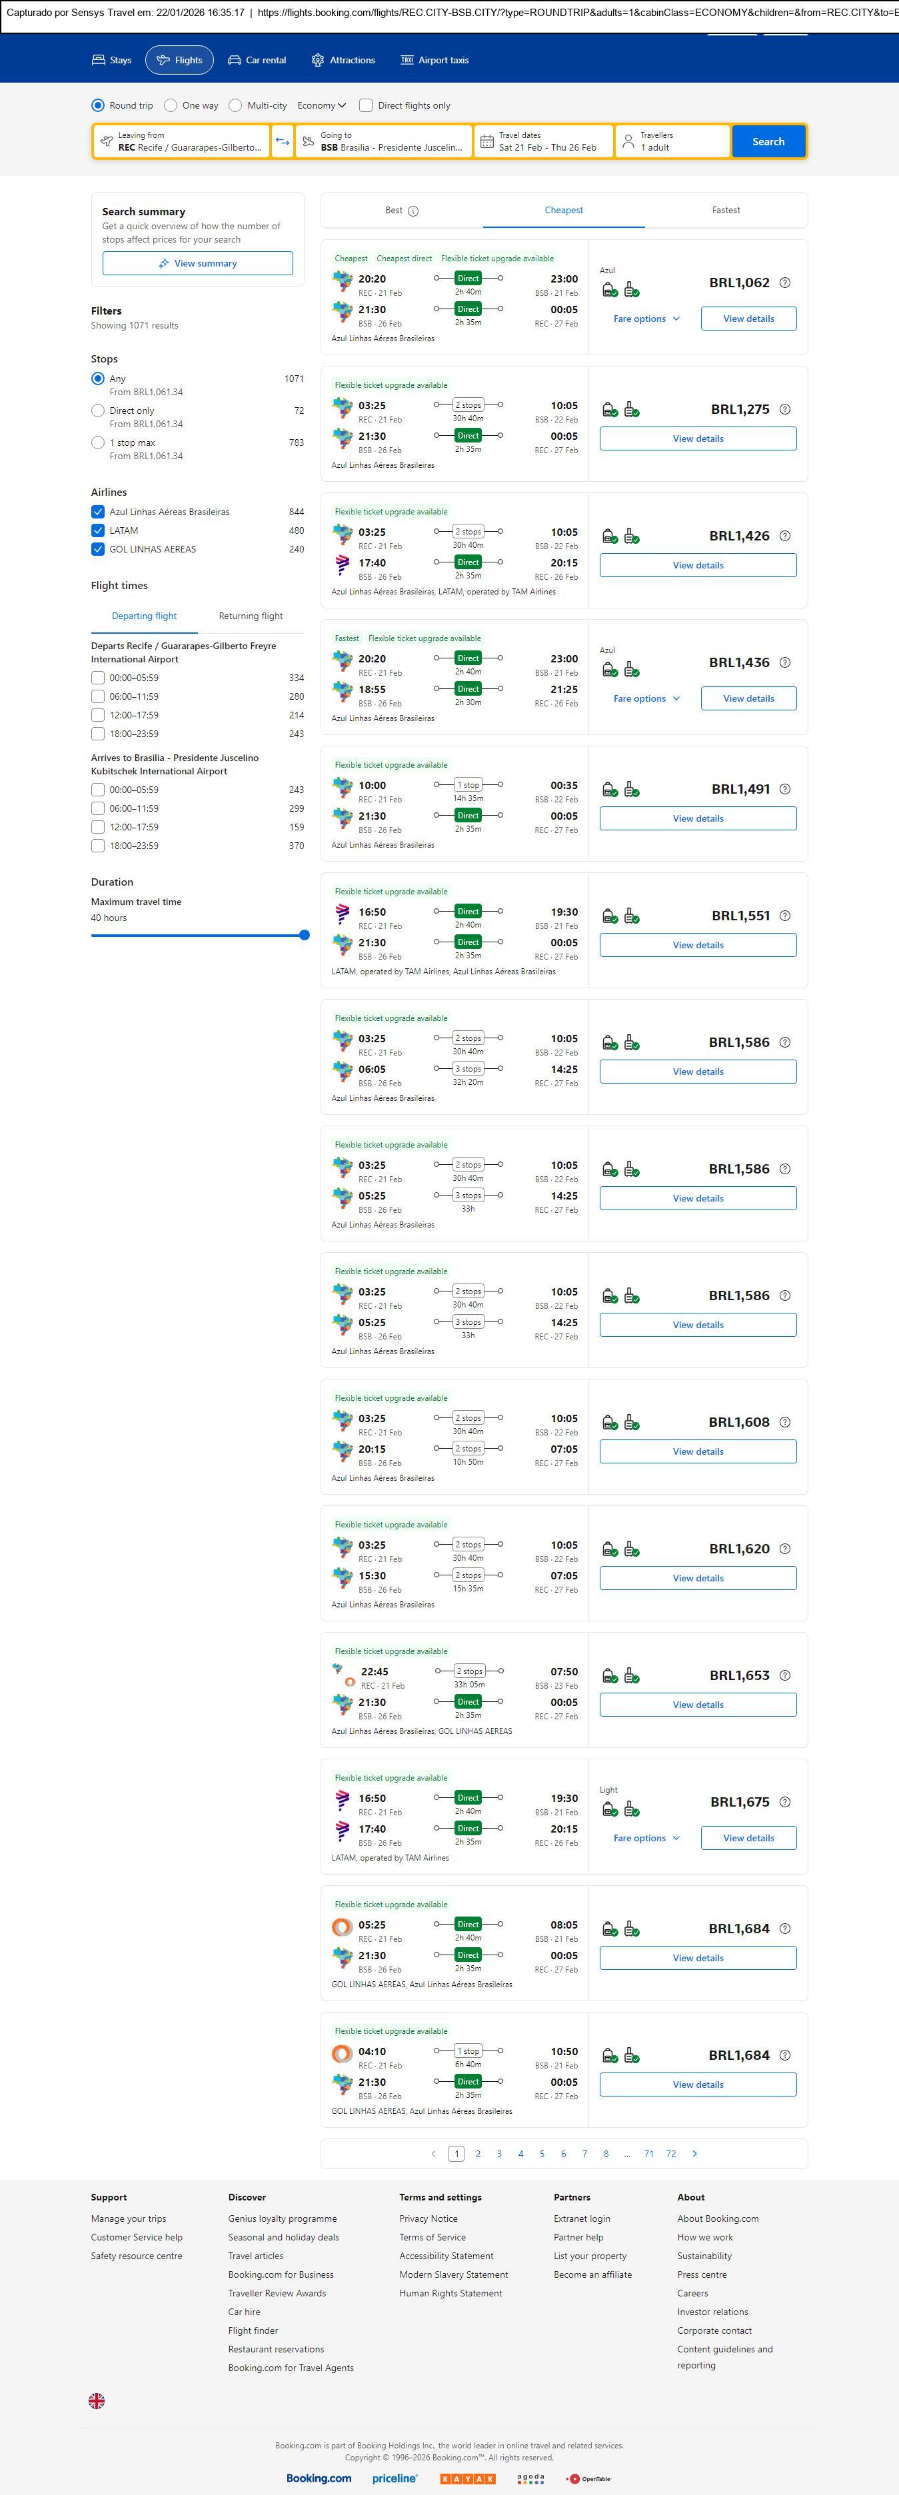899x2495 pixels.
Task: Click the next page arrow in pagination
Action: tap(694, 2153)
